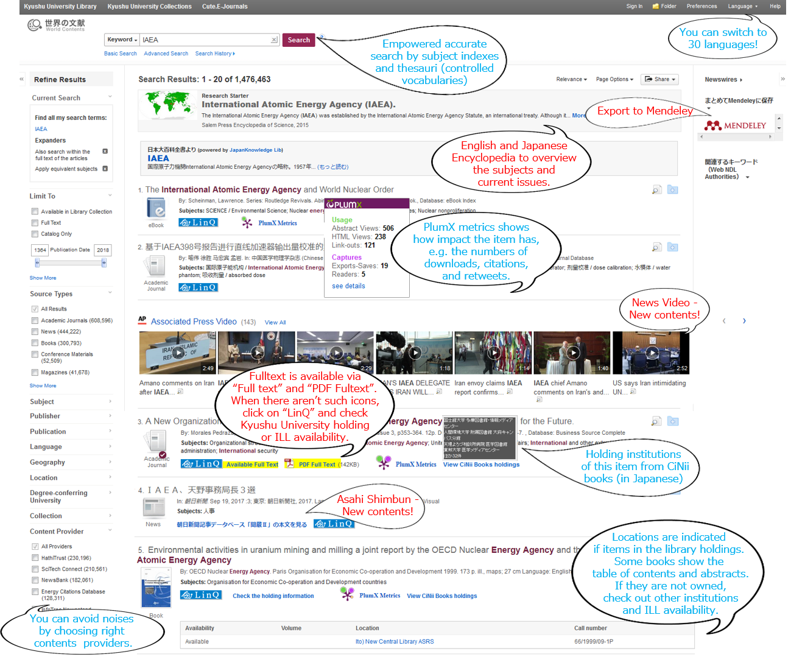This screenshot has width=791, height=668.
Task: Open 'Check the holding information' link
Action: pos(273,596)
